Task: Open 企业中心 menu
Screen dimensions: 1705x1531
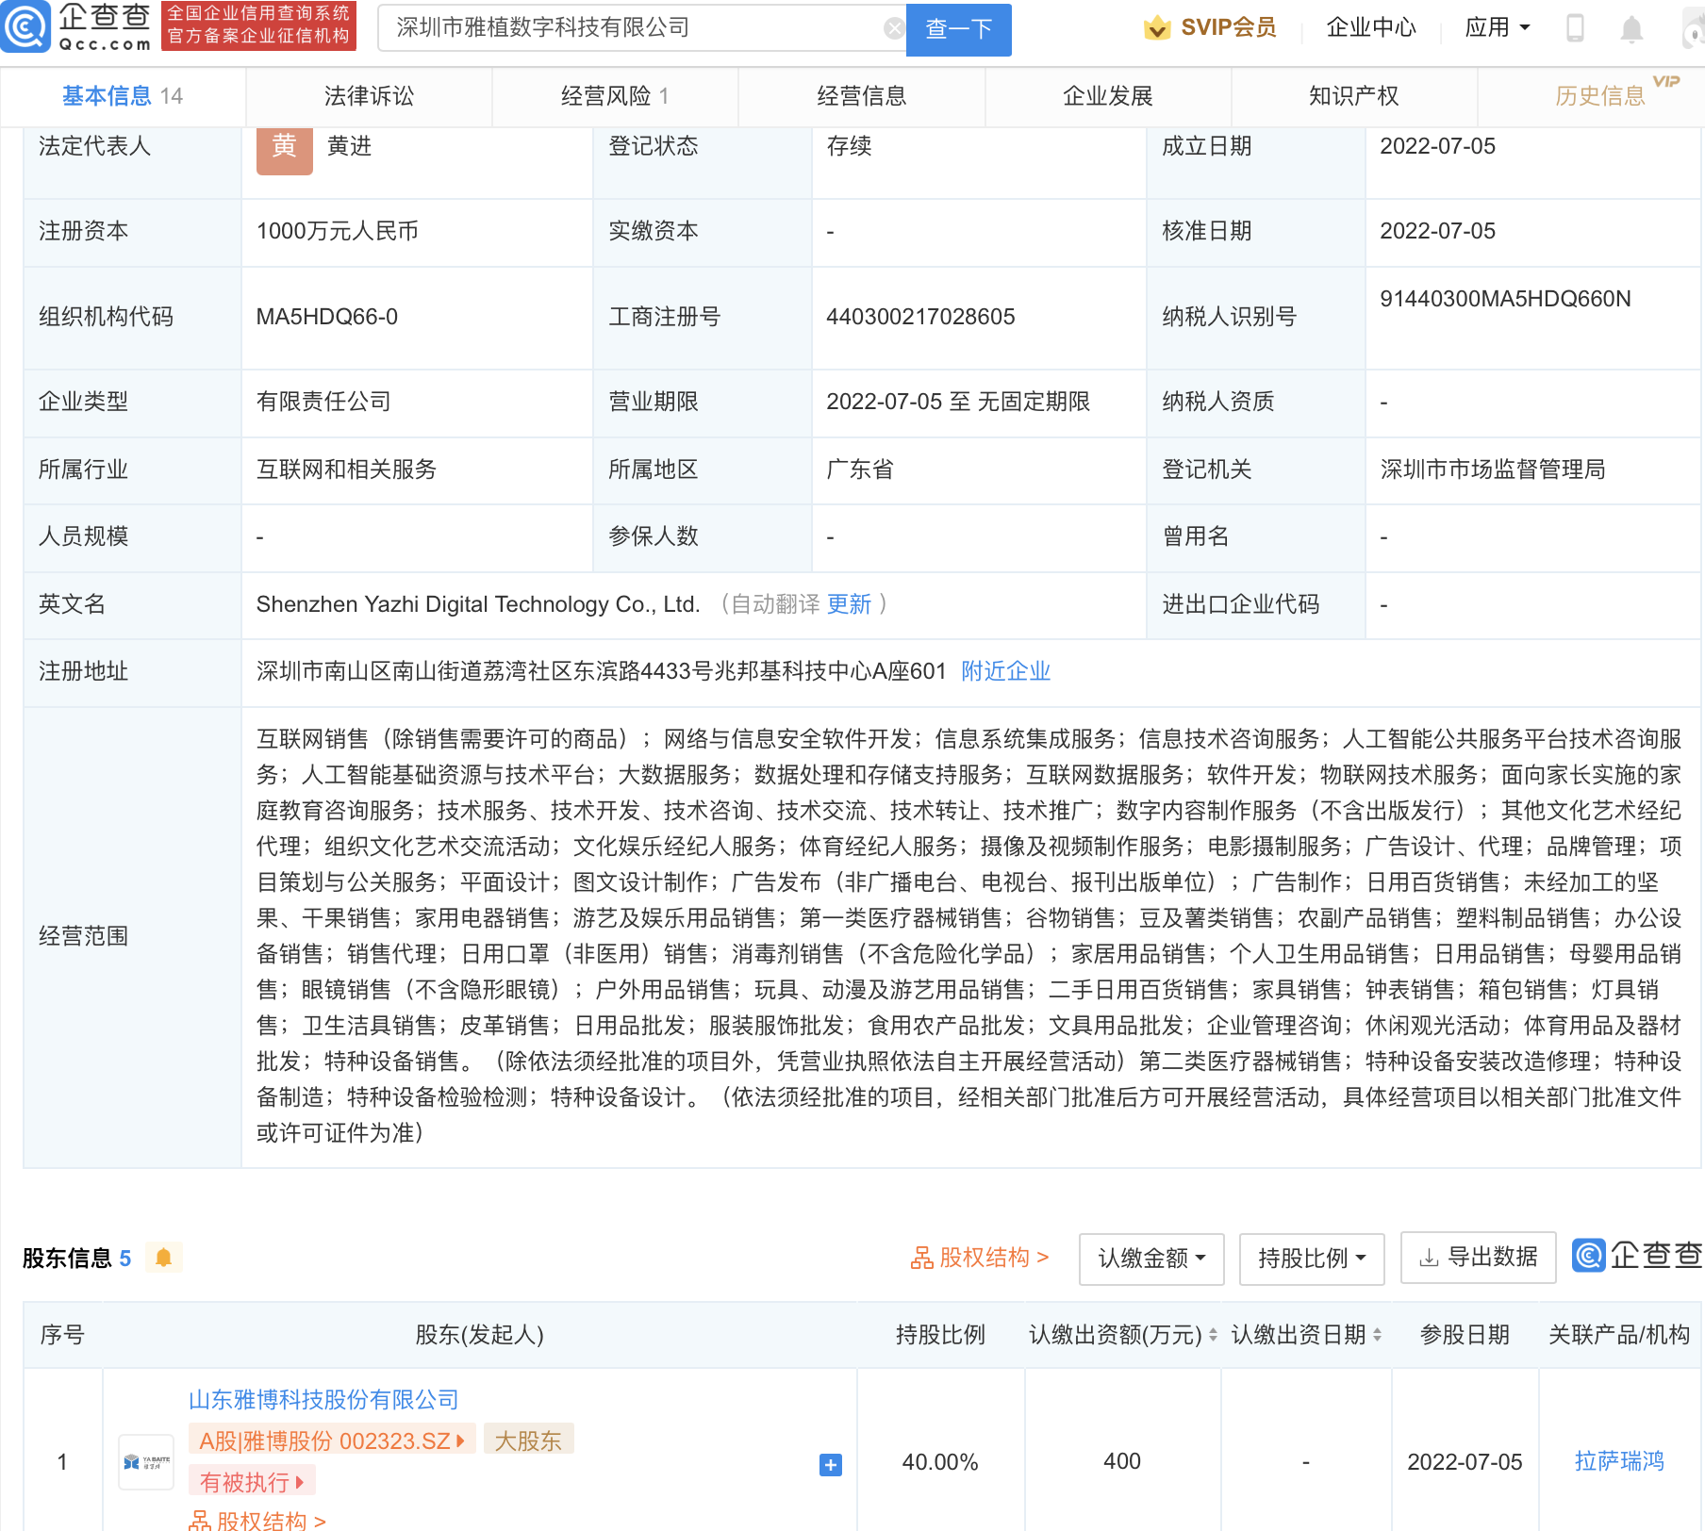Action: point(1371,28)
